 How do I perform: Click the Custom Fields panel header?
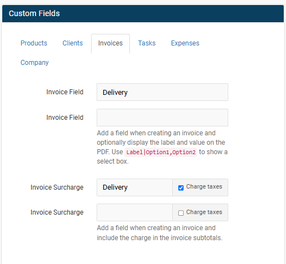point(143,13)
